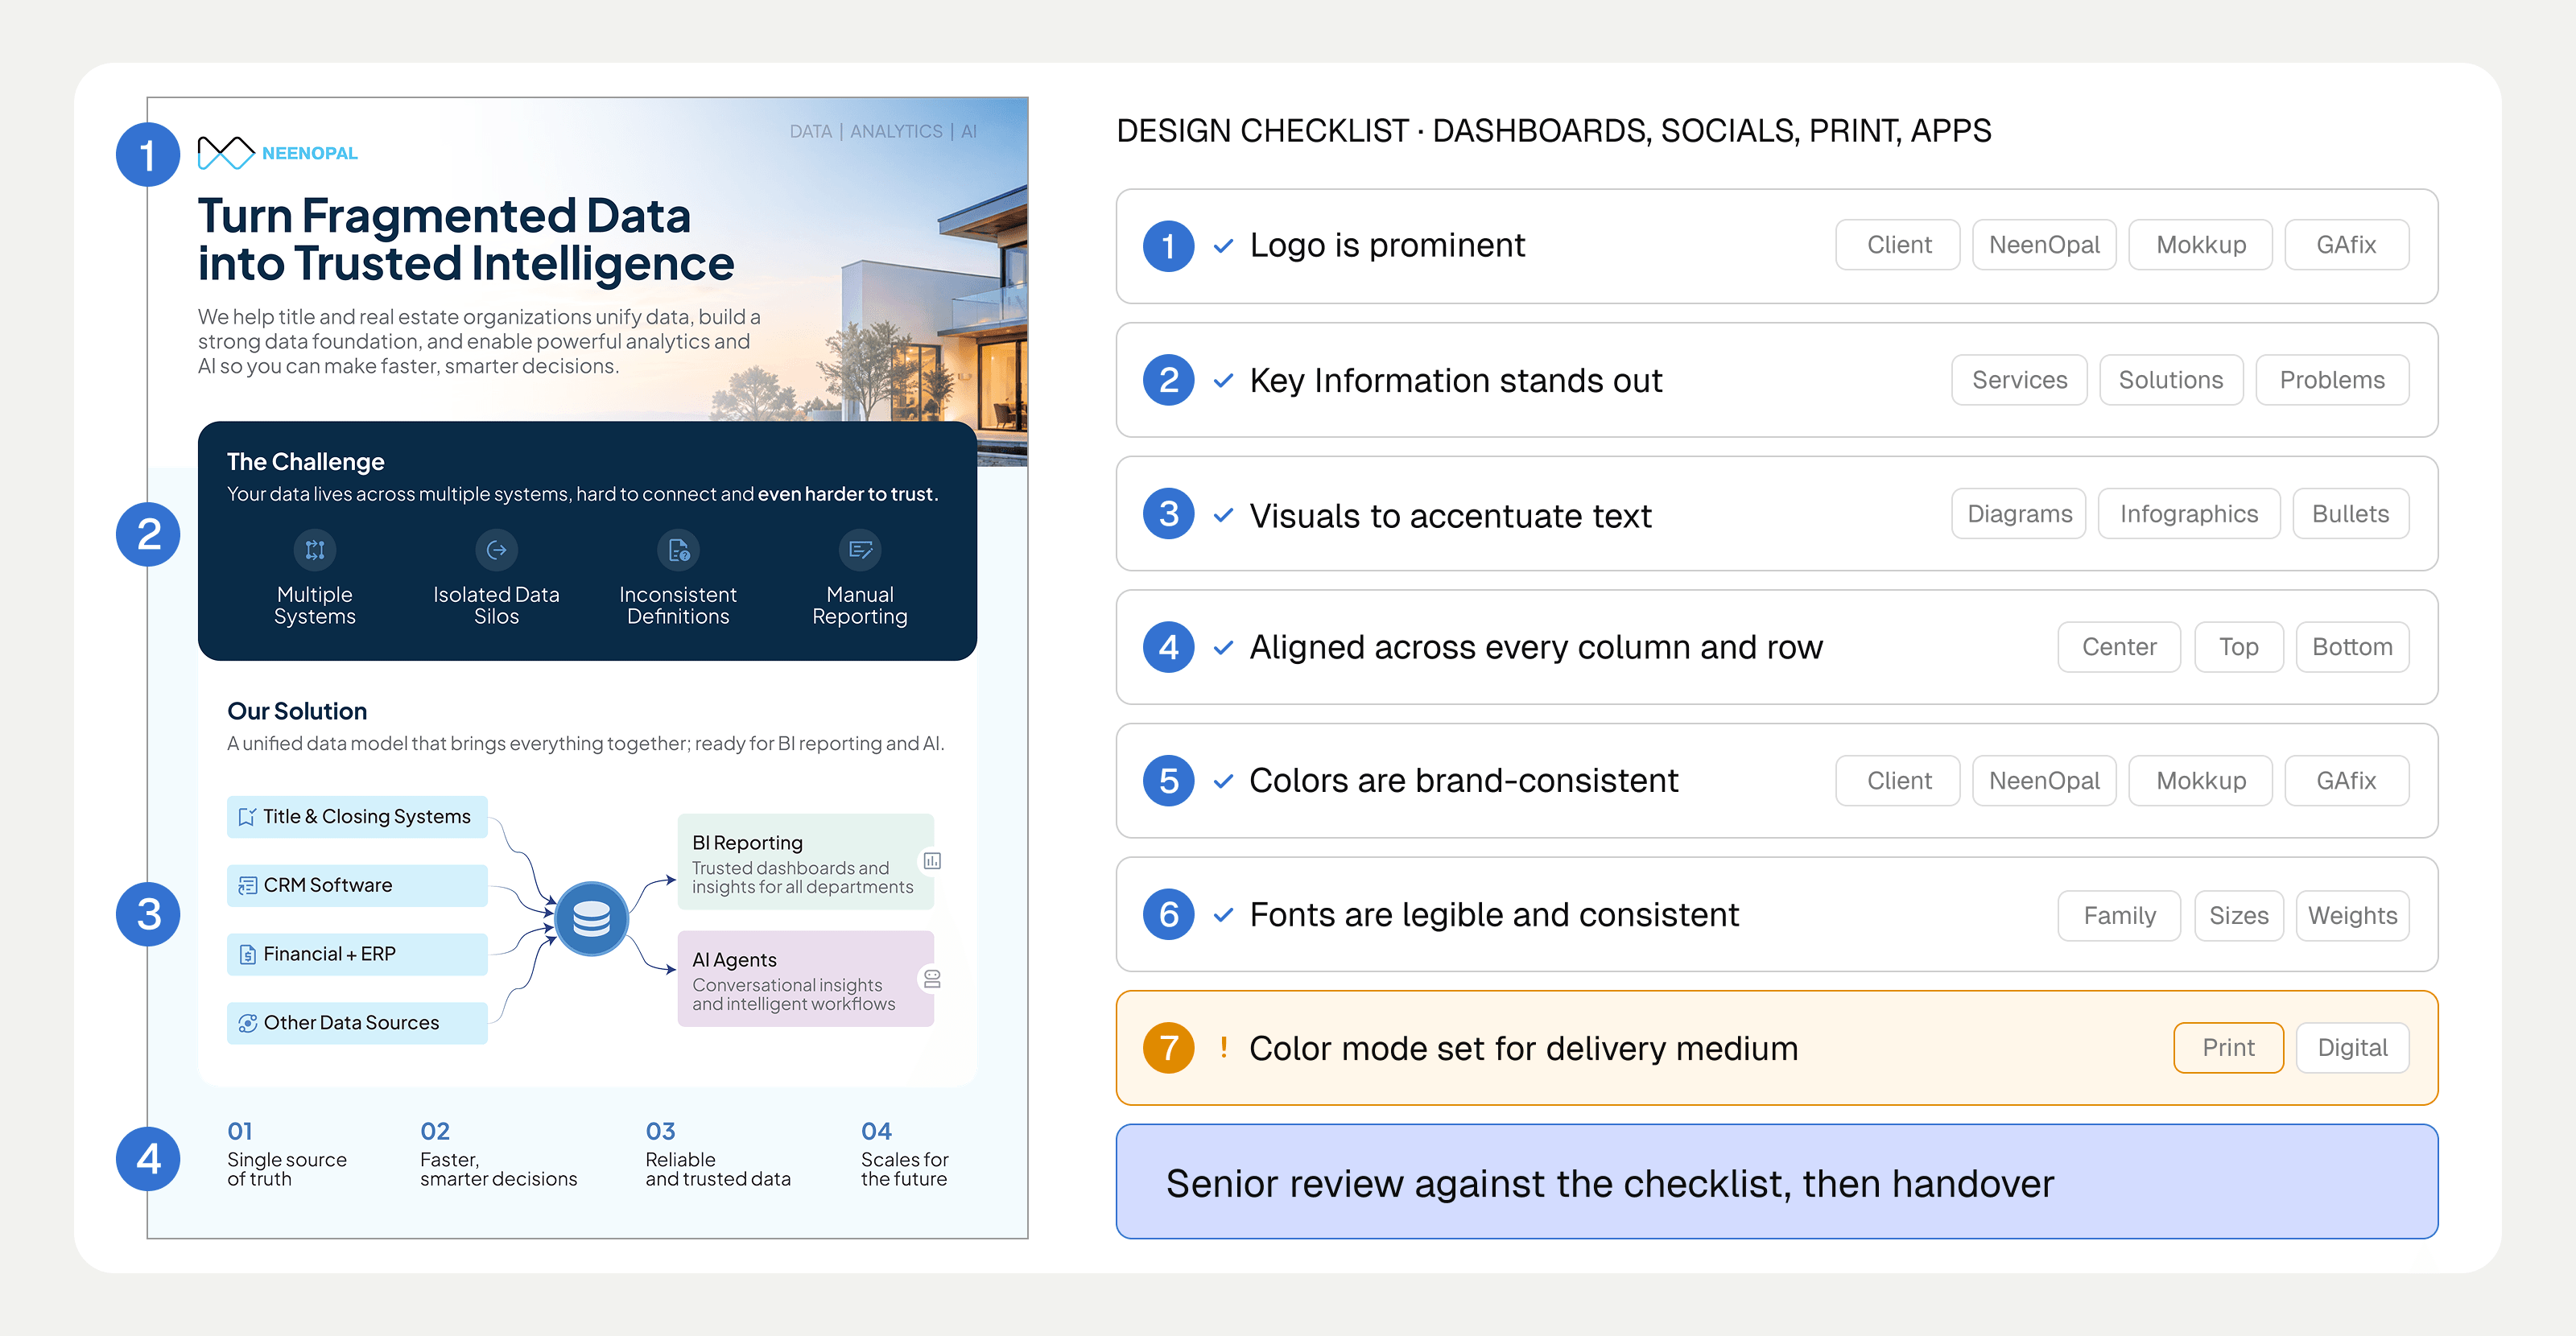
Task: Select Client tag in Logo row
Action: tap(1898, 245)
